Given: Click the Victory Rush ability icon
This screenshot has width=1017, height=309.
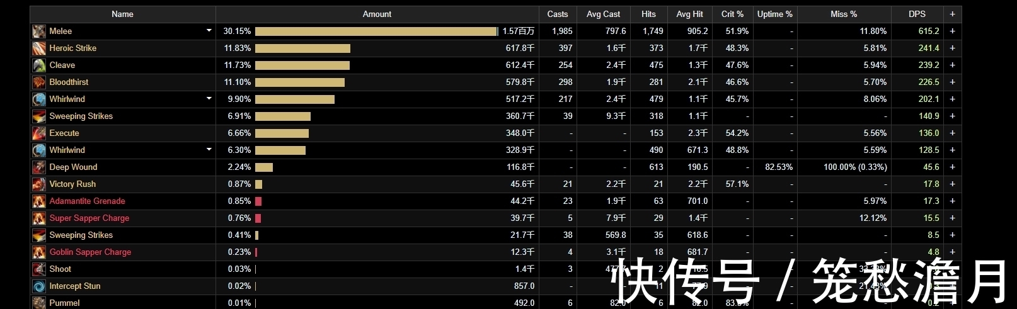Looking at the screenshot, I should [39, 184].
